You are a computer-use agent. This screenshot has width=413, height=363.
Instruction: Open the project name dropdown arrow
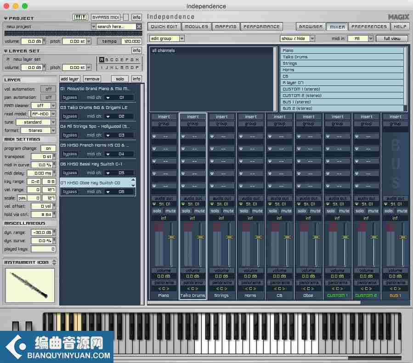[93, 27]
